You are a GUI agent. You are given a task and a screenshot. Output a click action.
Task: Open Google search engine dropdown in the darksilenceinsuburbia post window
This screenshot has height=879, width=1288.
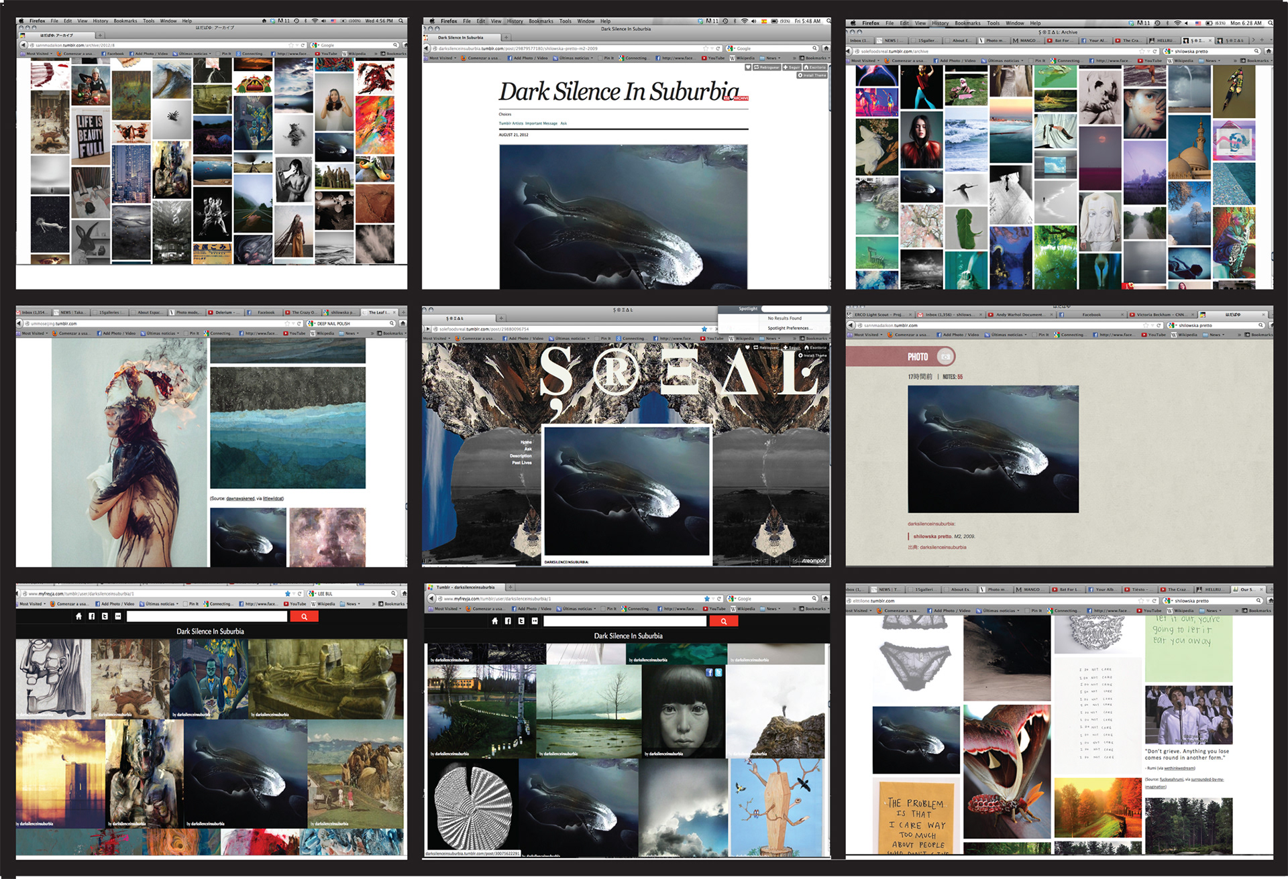pos(731,48)
